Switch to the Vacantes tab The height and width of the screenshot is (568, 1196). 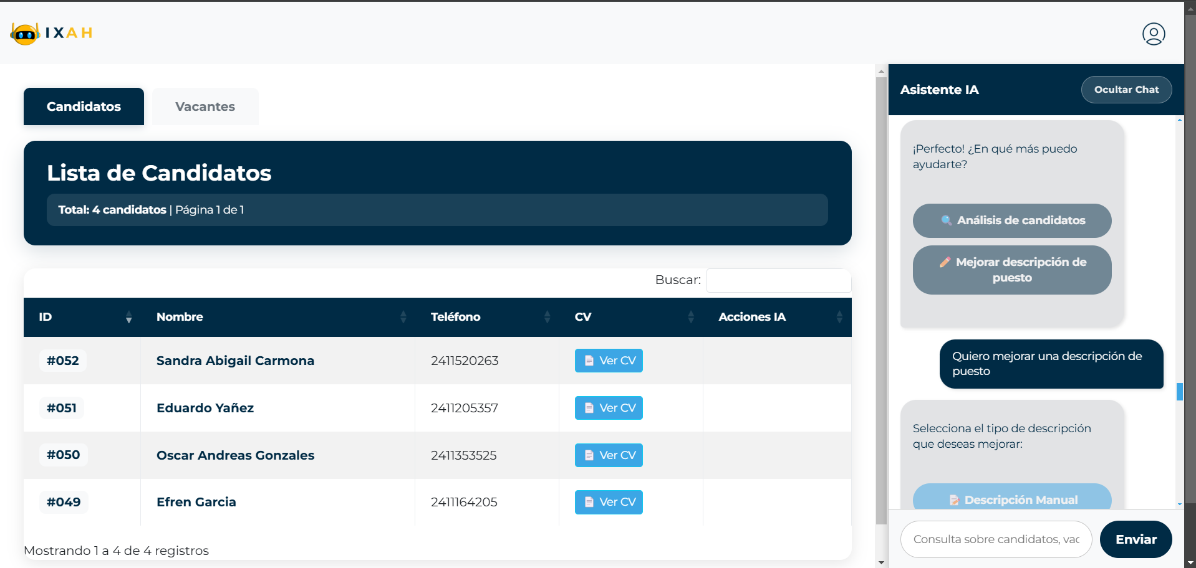tap(205, 107)
